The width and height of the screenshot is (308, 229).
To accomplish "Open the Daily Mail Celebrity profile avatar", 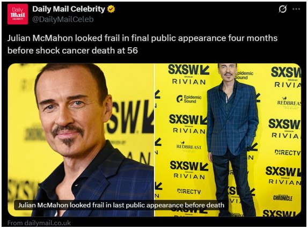I will click(18, 14).
